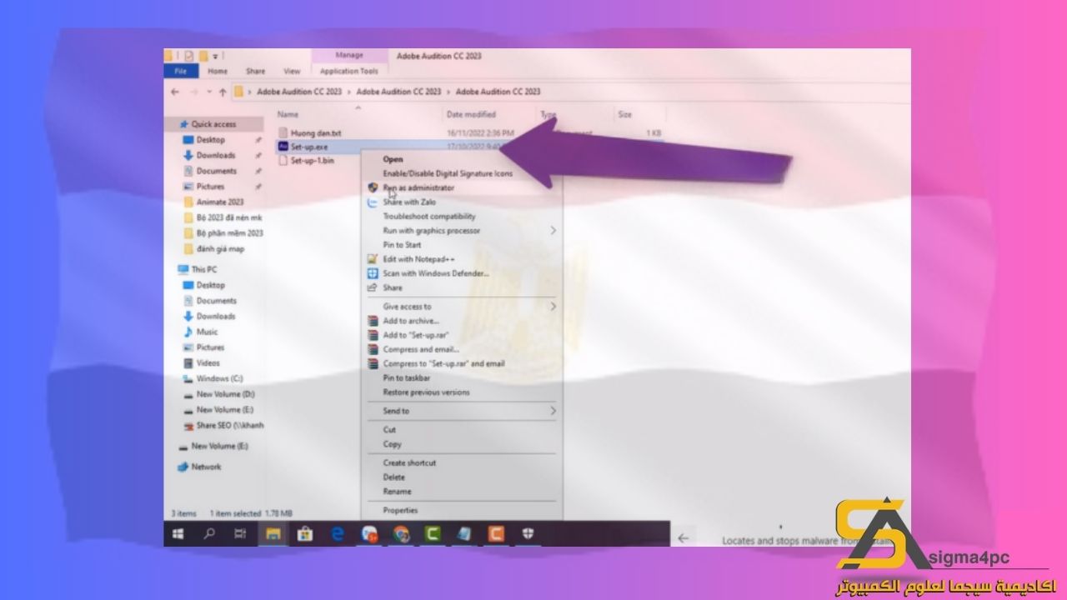Sort files by Date modified column
1067x600 pixels.
pos(471,114)
